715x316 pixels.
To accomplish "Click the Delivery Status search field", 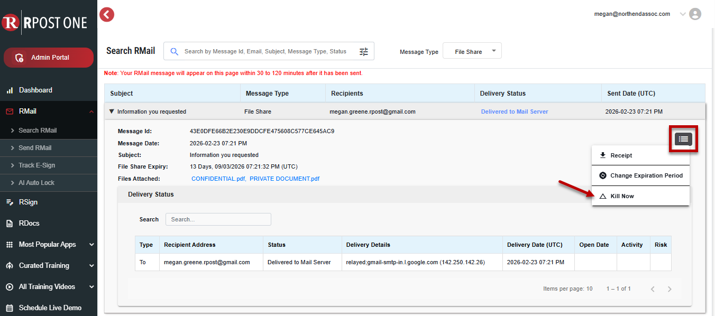I will pos(218,219).
